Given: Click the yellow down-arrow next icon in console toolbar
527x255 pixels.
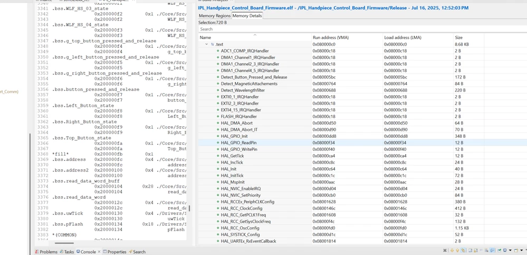Looking at the screenshot, I should pyautogui.click(x=452, y=250).
